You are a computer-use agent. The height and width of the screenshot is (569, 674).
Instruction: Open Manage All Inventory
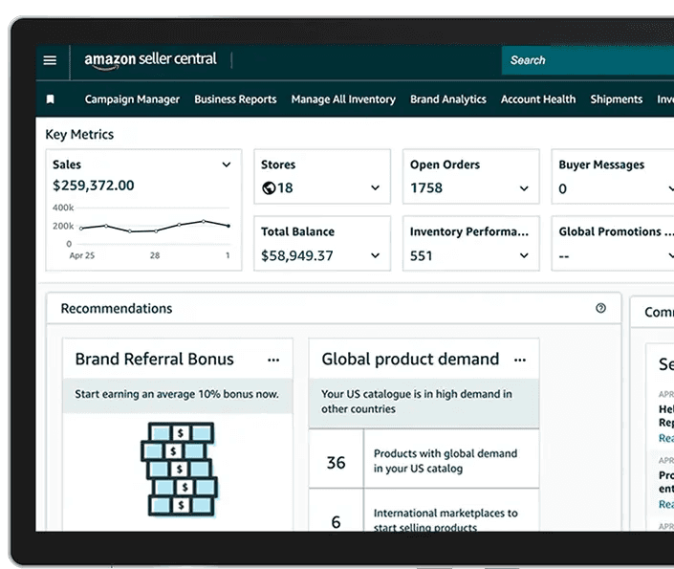click(343, 99)
